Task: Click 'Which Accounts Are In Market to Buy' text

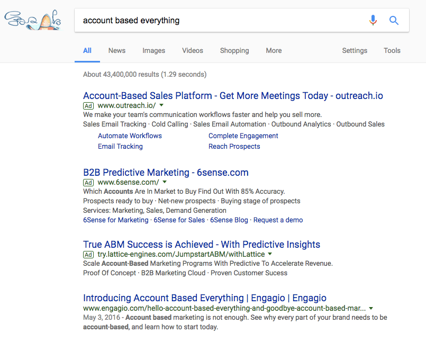Action: [184, 192]
